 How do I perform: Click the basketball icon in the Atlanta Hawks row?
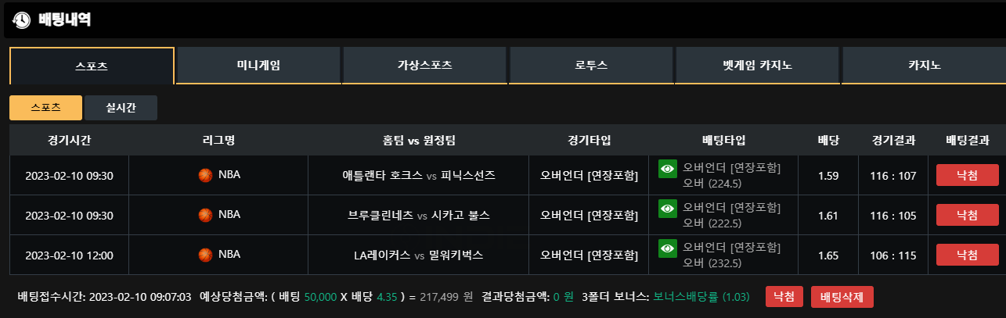tap(206, 175)
